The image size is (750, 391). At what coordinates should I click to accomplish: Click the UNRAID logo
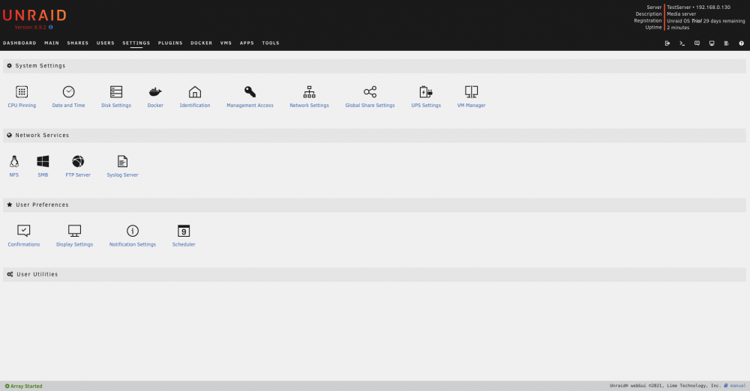(34, 15)
